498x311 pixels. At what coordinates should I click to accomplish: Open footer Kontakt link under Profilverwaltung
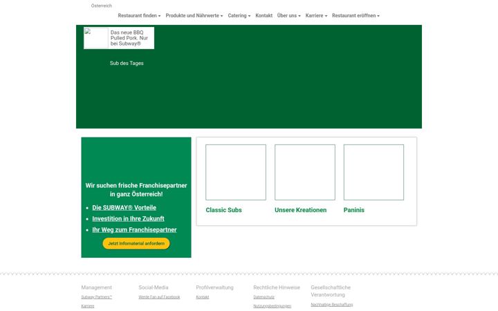202,297
